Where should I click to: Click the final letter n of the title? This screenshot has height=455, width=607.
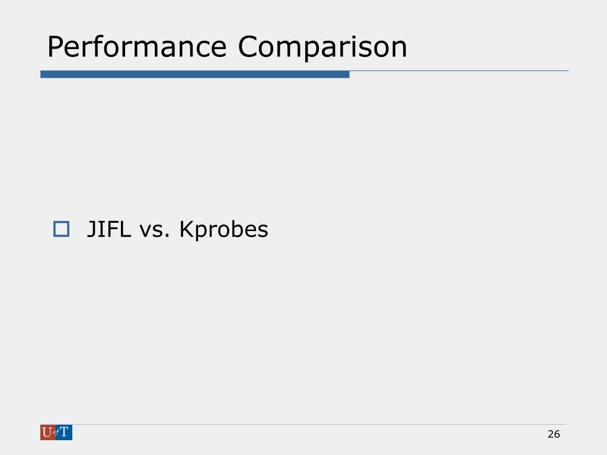pos(399,50)
